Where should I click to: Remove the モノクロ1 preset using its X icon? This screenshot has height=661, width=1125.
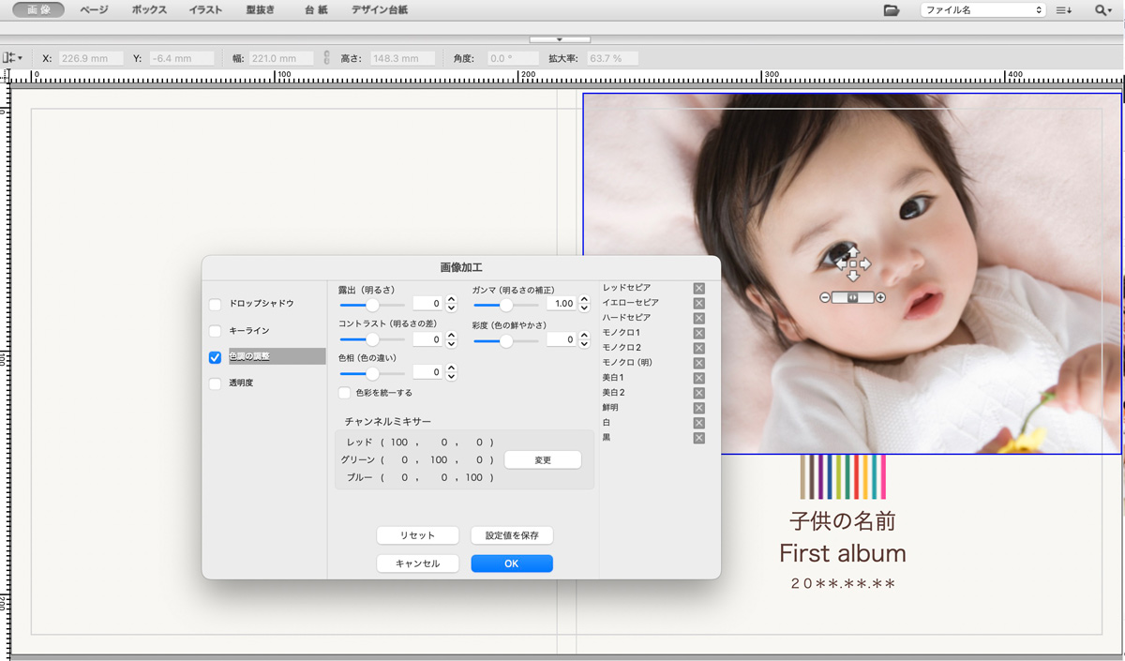699,333
